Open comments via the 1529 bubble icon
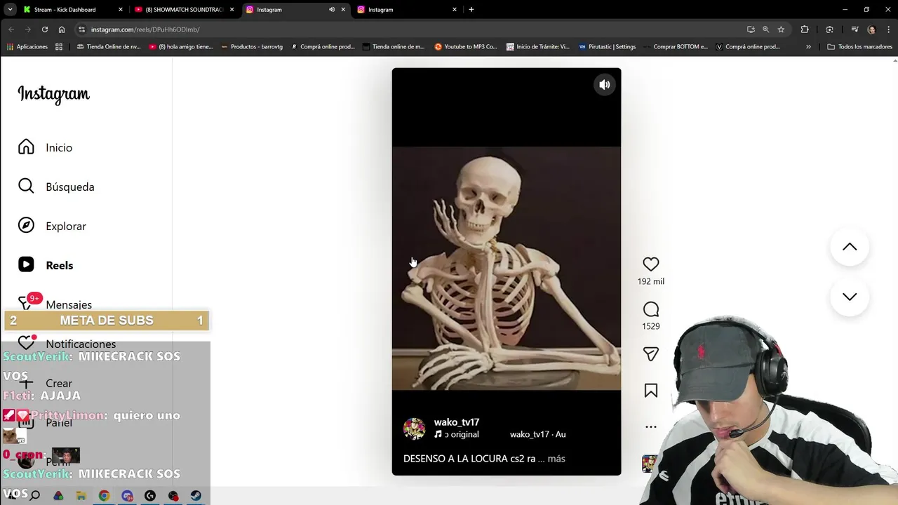Screen dimensions: 898x505 click(x=651, y=309)
